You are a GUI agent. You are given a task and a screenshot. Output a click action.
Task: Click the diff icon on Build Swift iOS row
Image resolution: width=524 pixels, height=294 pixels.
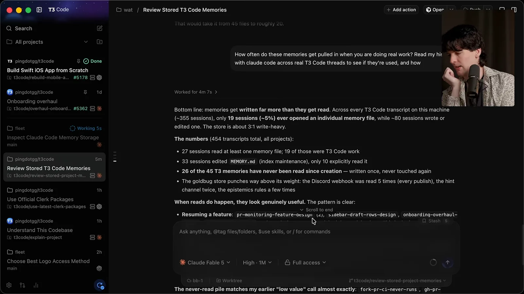92,77
